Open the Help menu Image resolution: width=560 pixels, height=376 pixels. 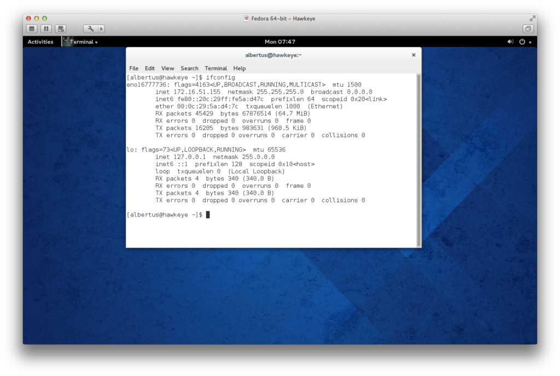click(x=240, y=68)
